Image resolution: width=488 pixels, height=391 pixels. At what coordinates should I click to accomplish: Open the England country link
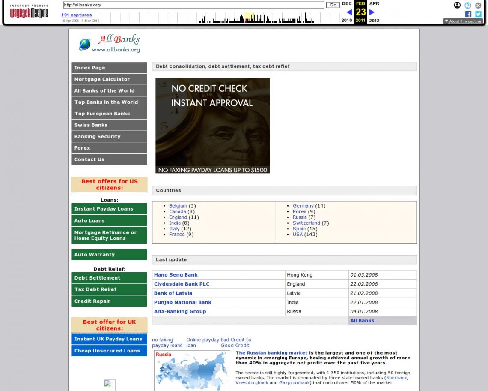178,217
